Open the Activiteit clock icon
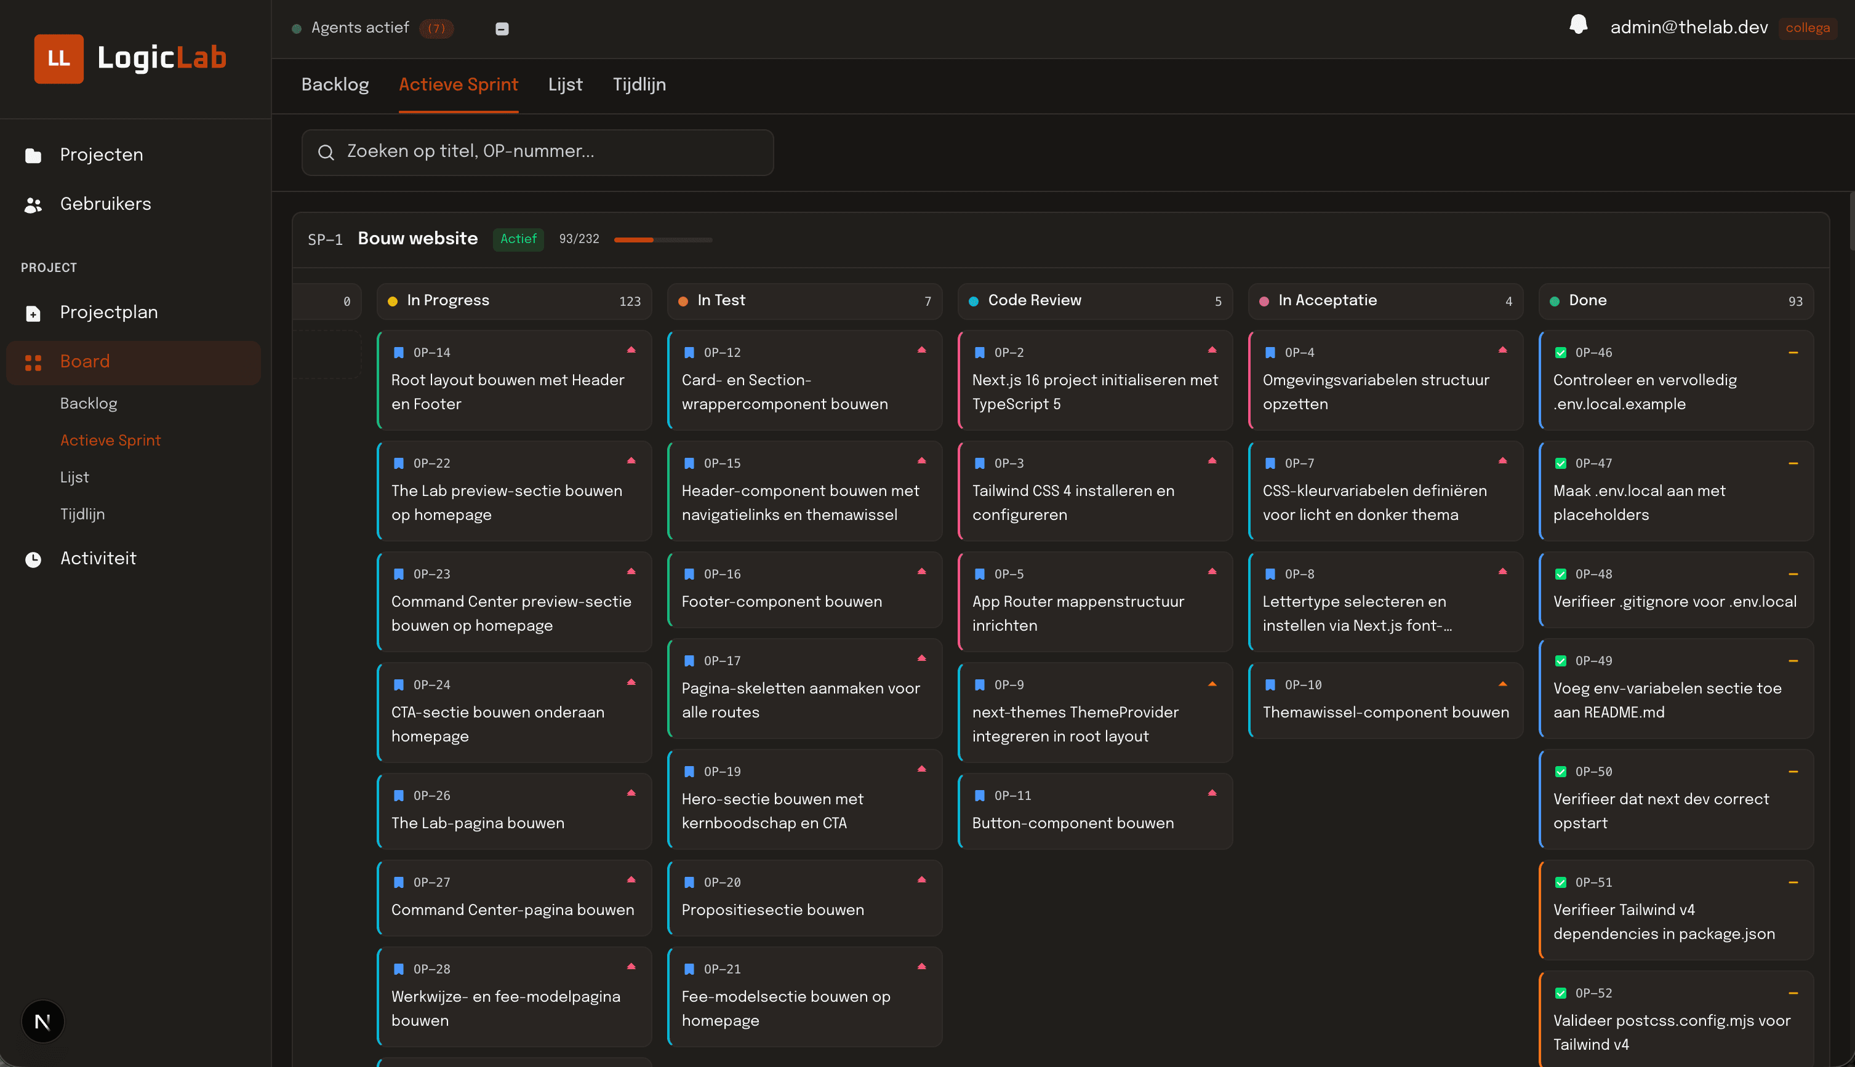This screenshot has width=1855, height=1067. coord(33,559)
